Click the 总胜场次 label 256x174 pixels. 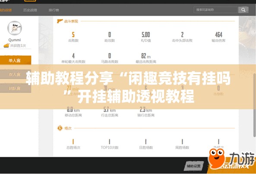pos(73,148)
